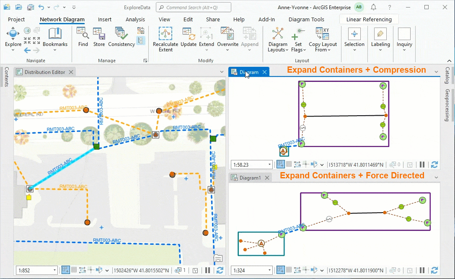Toggle snapping in the Distribution Editor map

coord(65,270)
